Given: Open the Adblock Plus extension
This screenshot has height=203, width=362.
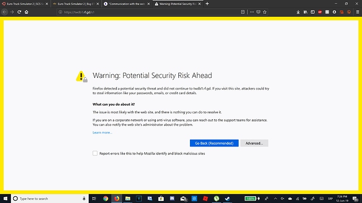Looking at the screenshot, I should click(320, 12).
